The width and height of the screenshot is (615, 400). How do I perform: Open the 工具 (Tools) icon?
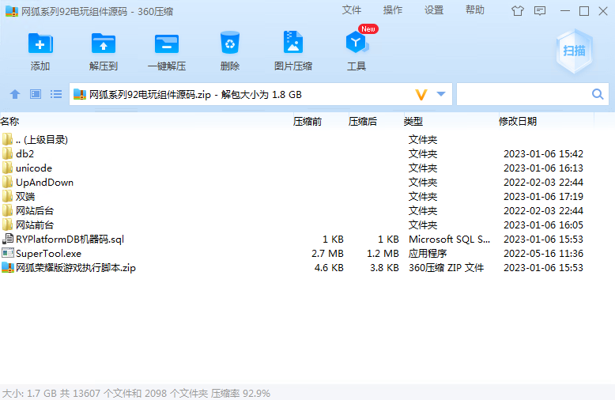pos(357,43)
